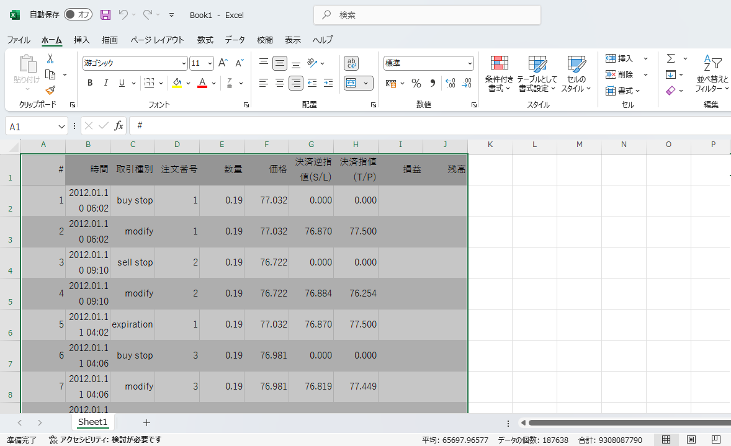Image resolution: width=731 pixels, height=446 pixels.
Task: Switch to Page Break Preview in status bar
Action: tap(716, 439)
